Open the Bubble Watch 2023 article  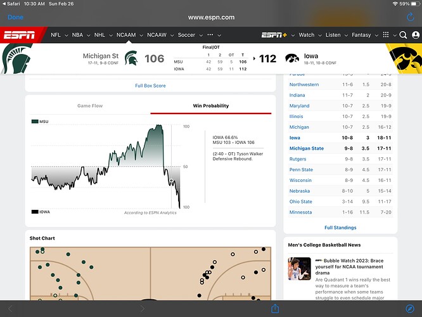[x=349, y=267]
